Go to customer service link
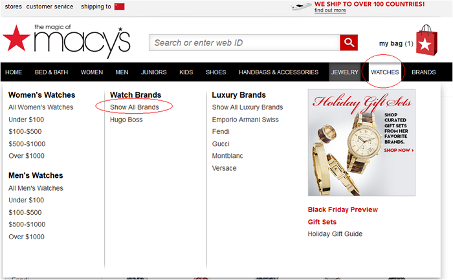Viewport: 453px width, 280px height. 50,6
